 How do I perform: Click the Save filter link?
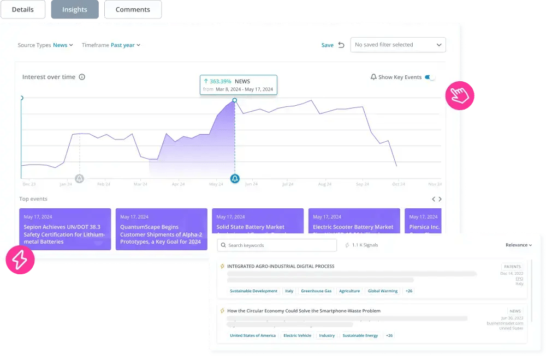[327, 45]
